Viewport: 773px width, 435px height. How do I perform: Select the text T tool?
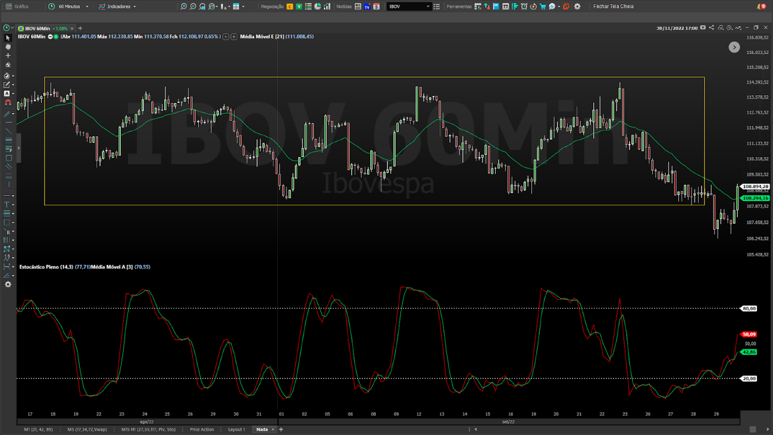[7, 204]
